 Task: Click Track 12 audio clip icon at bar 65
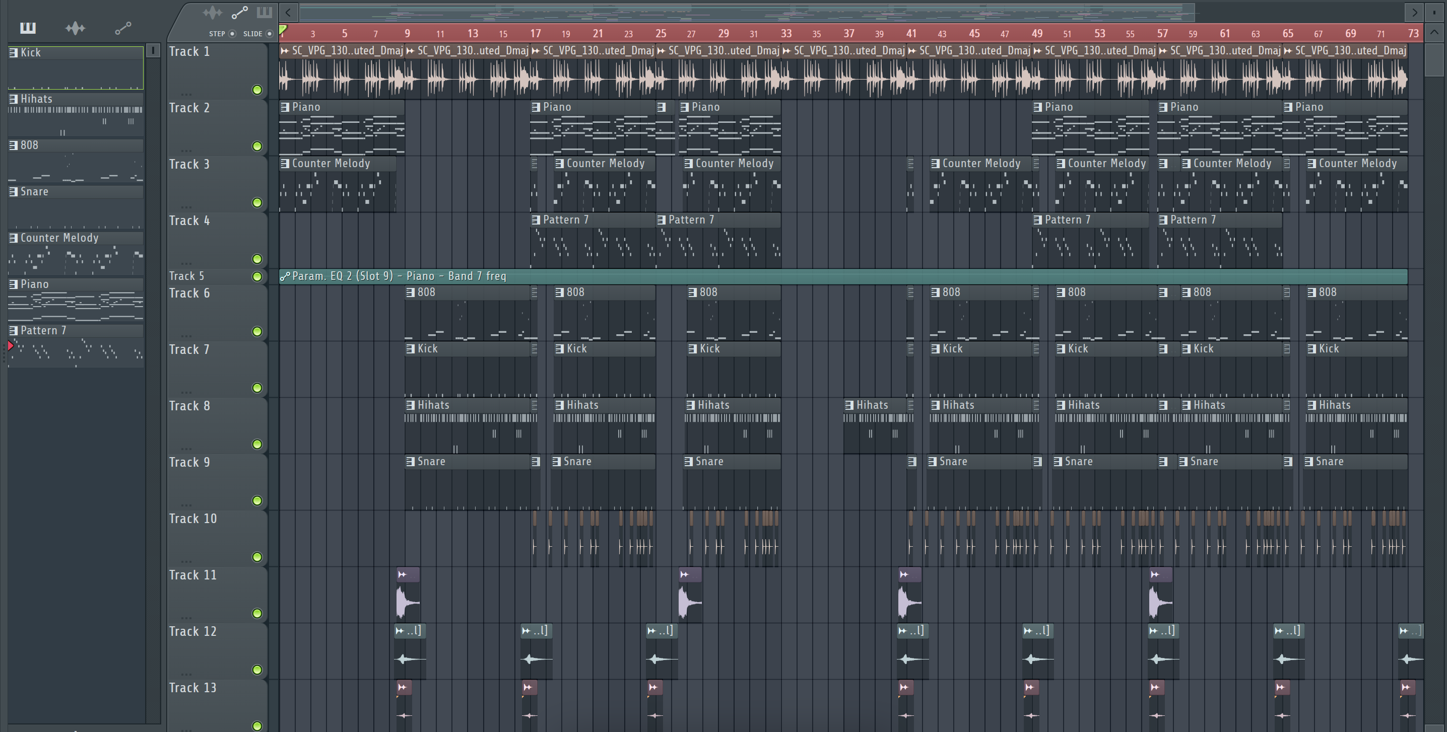(x=1279, y=631)
